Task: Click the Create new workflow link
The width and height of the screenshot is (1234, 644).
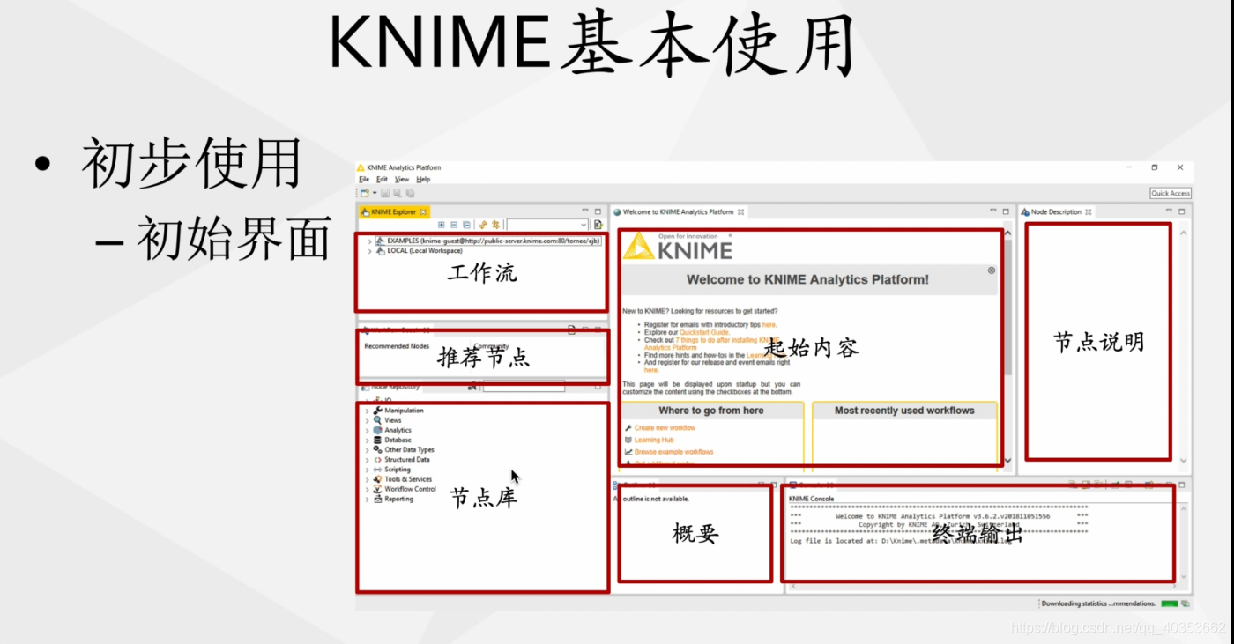Action: coord(665,428)
